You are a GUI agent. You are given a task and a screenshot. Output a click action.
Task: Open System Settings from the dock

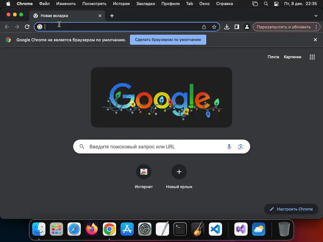tap(144, 229)
